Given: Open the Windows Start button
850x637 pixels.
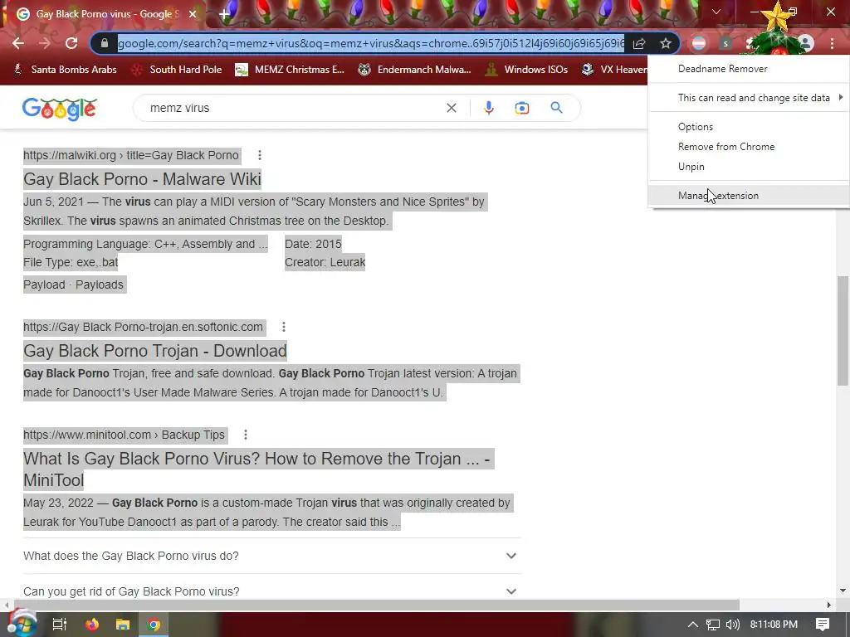Looking at the screenshot, I should click(x=21, y=624).
